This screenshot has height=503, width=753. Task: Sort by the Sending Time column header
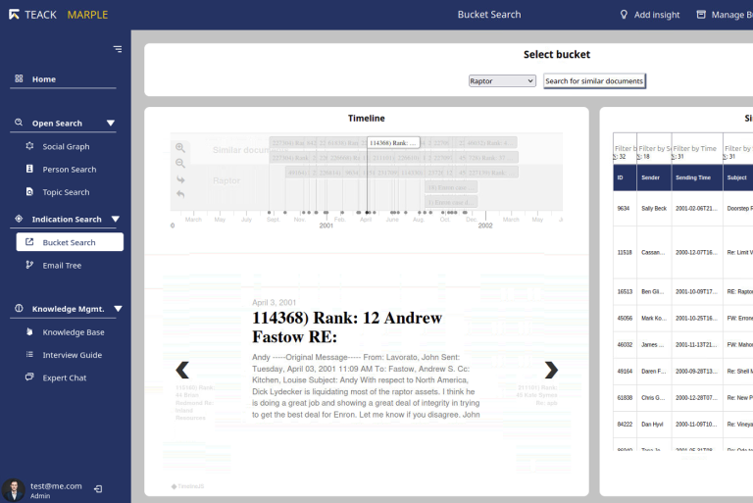[697, 177]
